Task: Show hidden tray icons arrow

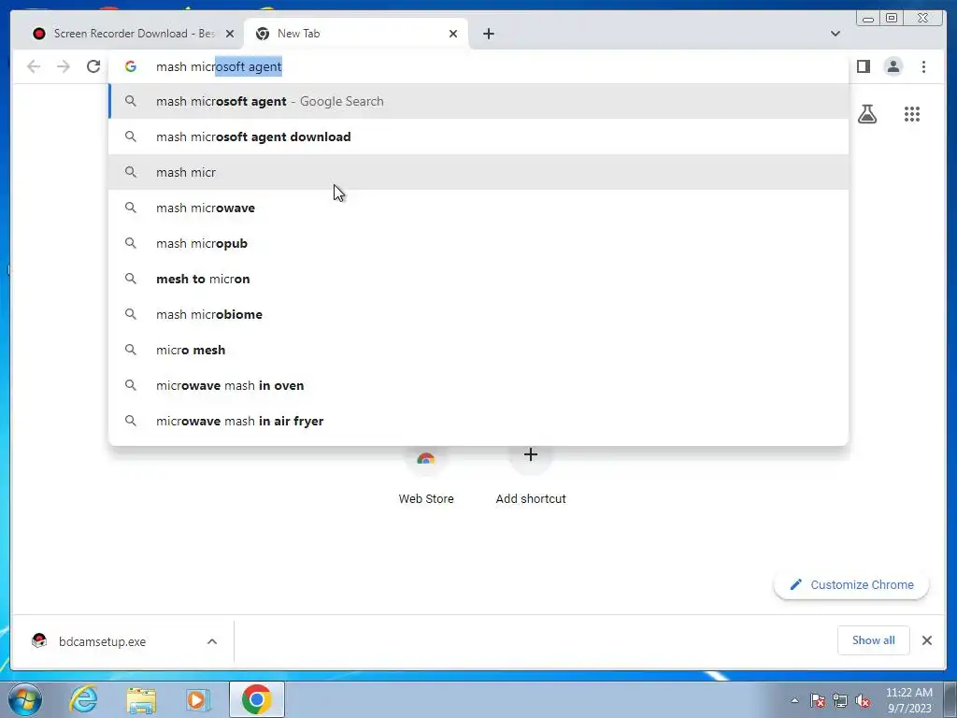Action: 794,700
